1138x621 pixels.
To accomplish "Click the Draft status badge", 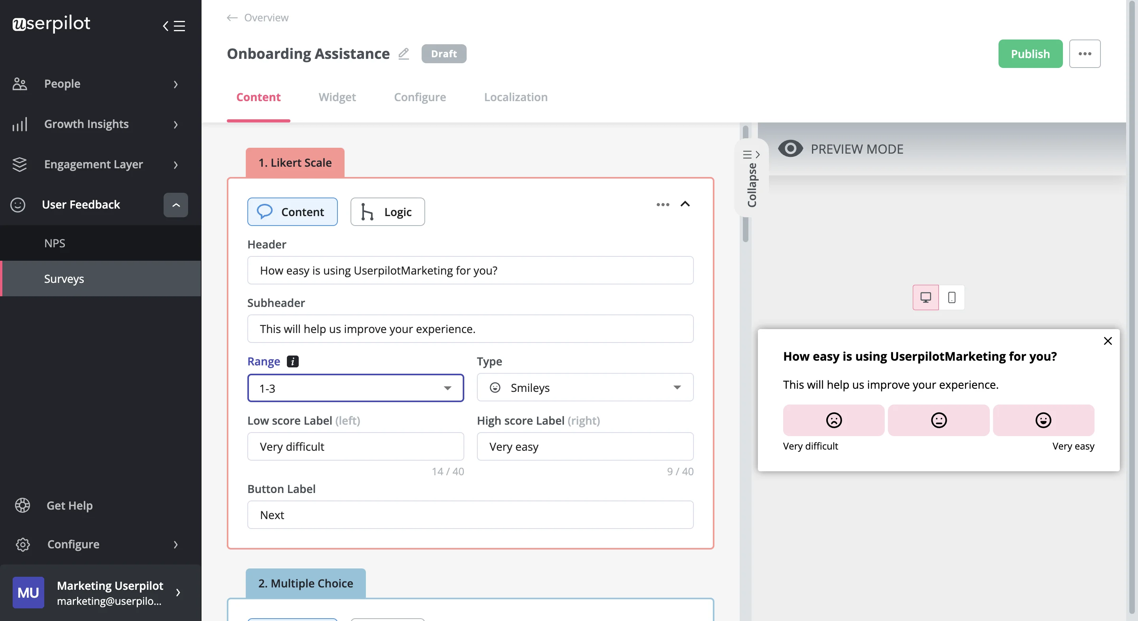I will click(x=443, y=53).
